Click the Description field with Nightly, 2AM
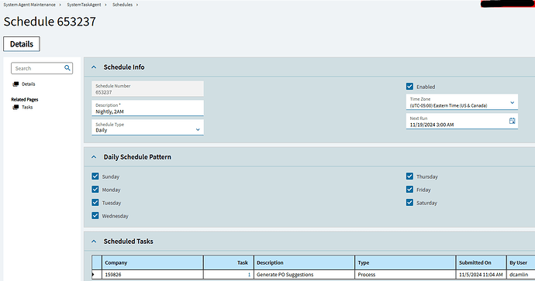 pos(147,108)
